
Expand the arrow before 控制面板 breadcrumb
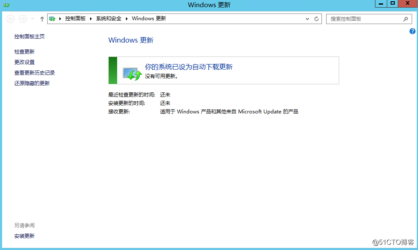[60, 19]
